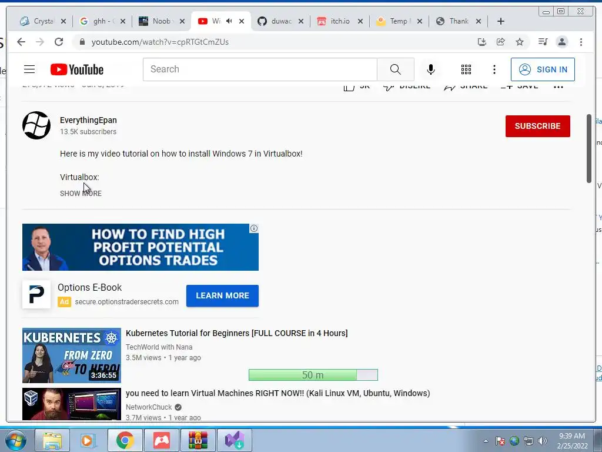
Task: Open 'you need to learn Virtual Machines' video
Action: pos(277,393)
